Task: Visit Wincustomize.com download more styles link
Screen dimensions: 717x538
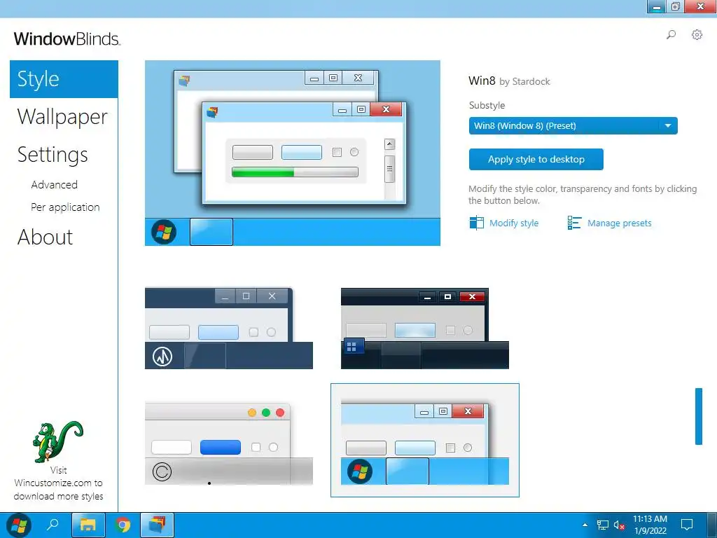Action: (58, 483)
